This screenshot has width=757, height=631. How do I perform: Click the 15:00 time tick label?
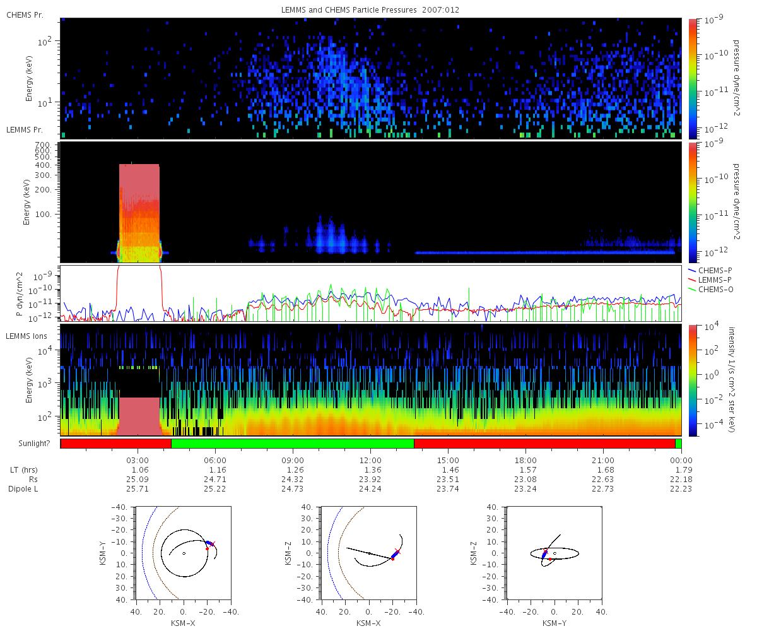(448, 460)
